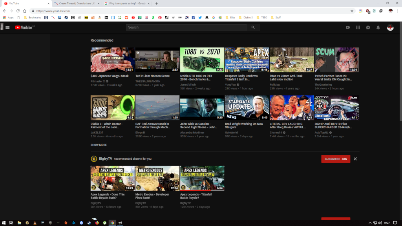Play the iMac vs 20mm Anti-Tank thumbnail
402x226 pixels.
tap(292, 60)
